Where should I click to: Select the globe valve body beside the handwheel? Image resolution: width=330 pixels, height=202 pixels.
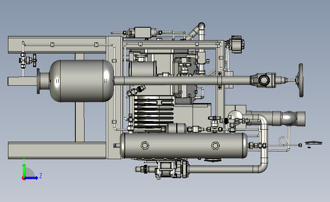coord(263,80)
